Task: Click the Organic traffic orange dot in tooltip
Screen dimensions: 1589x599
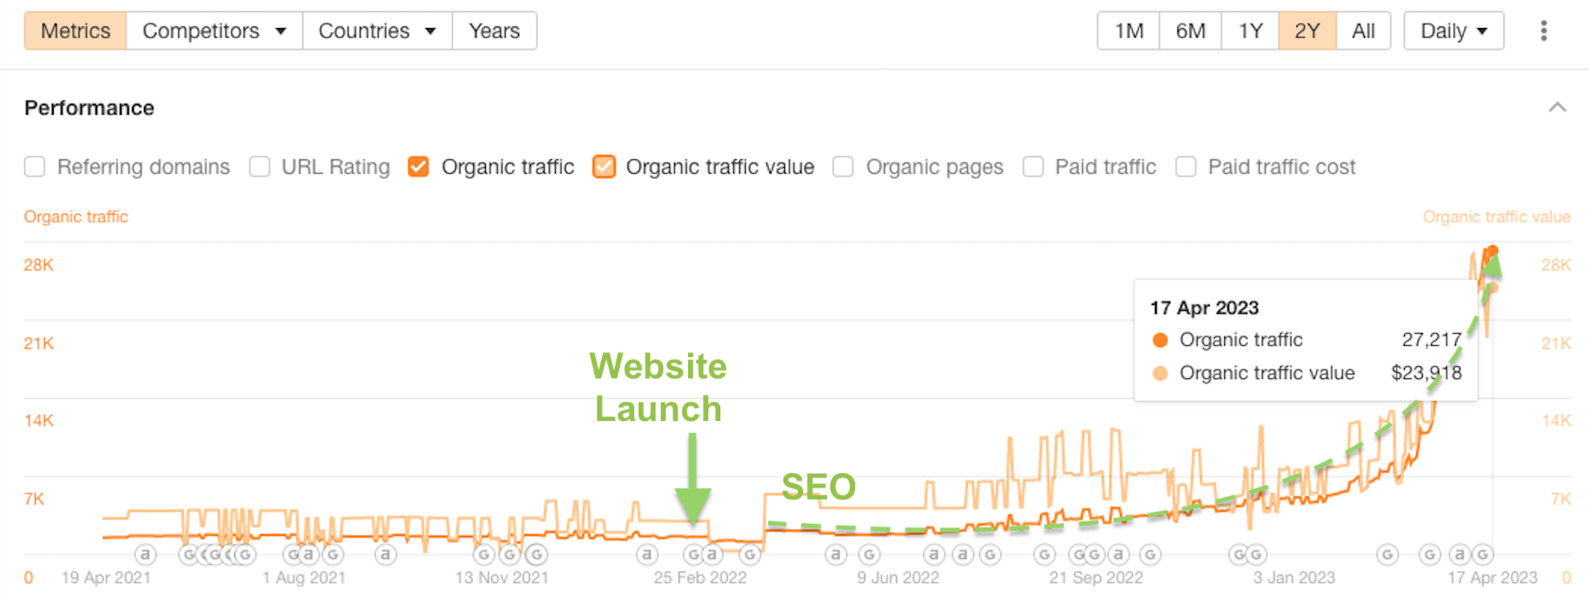Action: [1160, 340]
